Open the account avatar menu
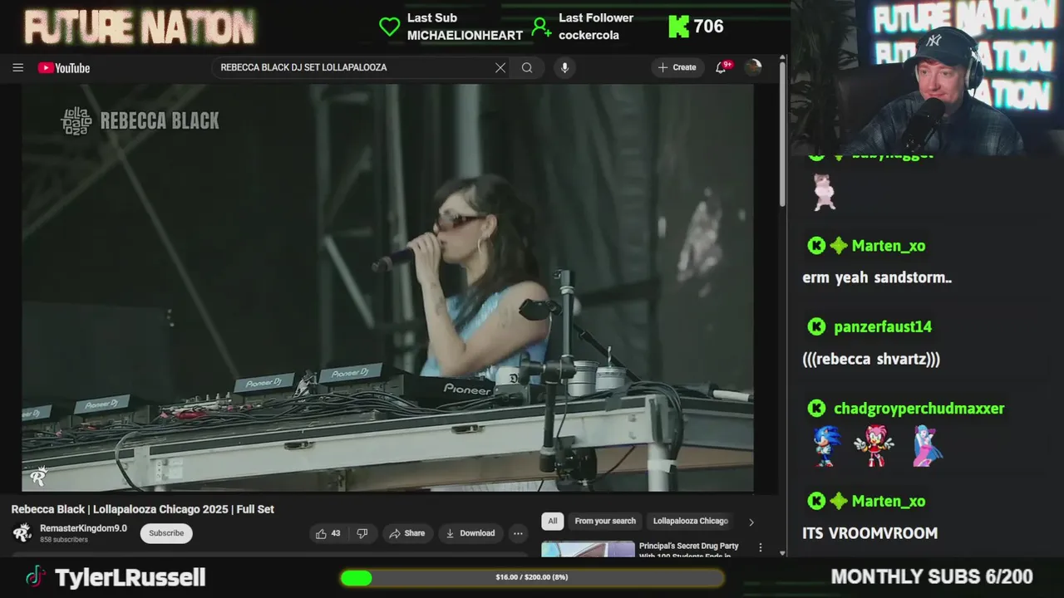1064x598 pixels. (x=753, y=68)
